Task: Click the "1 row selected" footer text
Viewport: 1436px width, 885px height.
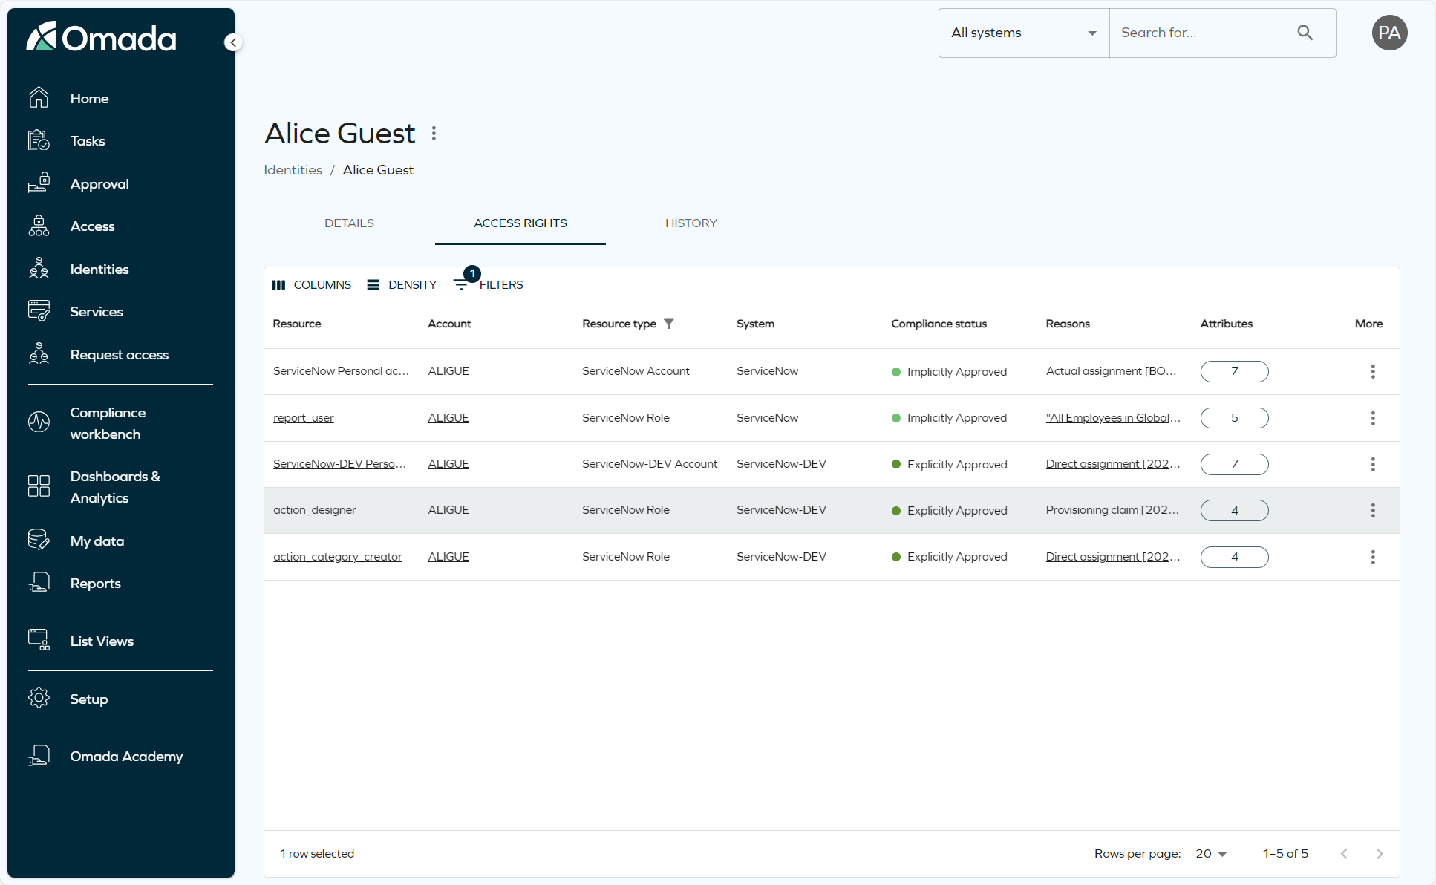Action: pos(317,854)
